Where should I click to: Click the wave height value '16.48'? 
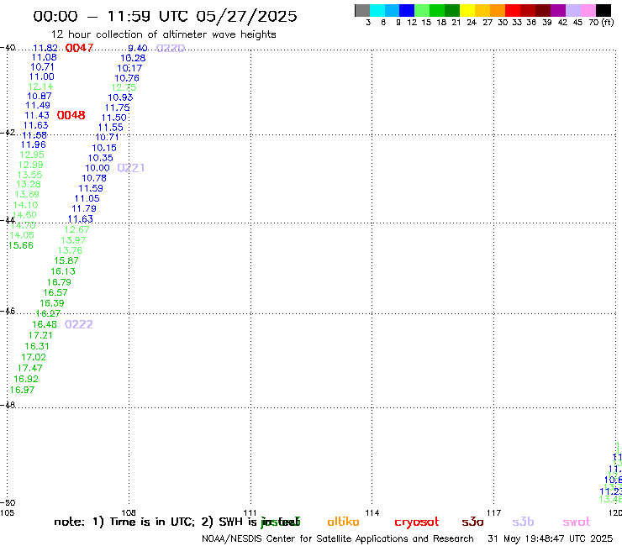pos(45,324)
